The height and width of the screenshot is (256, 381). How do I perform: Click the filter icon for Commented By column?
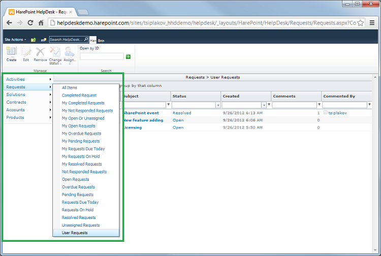[x=370, y=105]
